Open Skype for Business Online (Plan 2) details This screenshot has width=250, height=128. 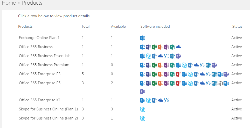[x=48, y=118]
